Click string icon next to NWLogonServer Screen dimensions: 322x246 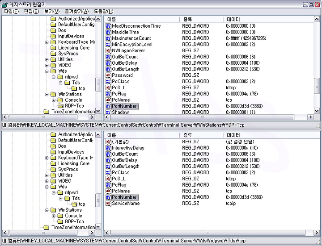(108, 50)
